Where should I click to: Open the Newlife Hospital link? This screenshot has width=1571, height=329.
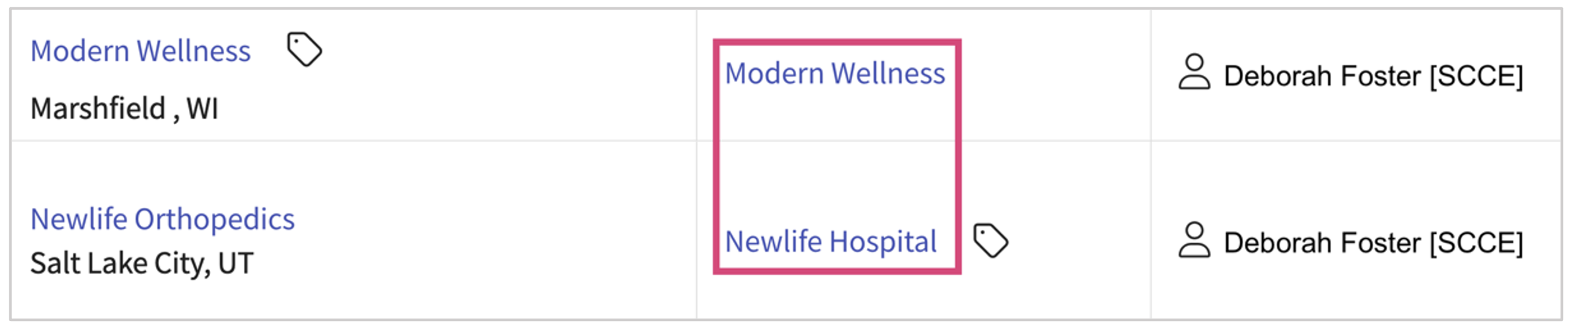tap(830, 242)
